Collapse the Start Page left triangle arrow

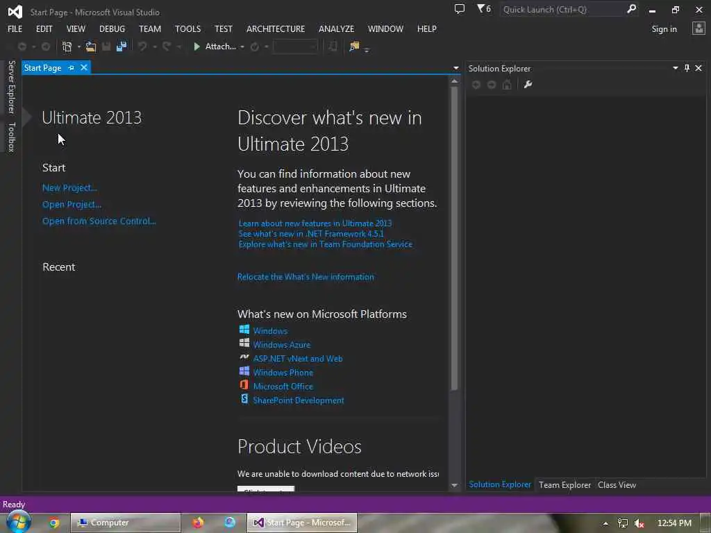coord(27,117)
